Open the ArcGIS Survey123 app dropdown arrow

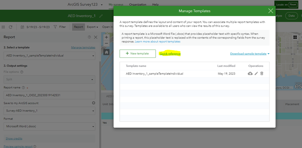(102, 5)
